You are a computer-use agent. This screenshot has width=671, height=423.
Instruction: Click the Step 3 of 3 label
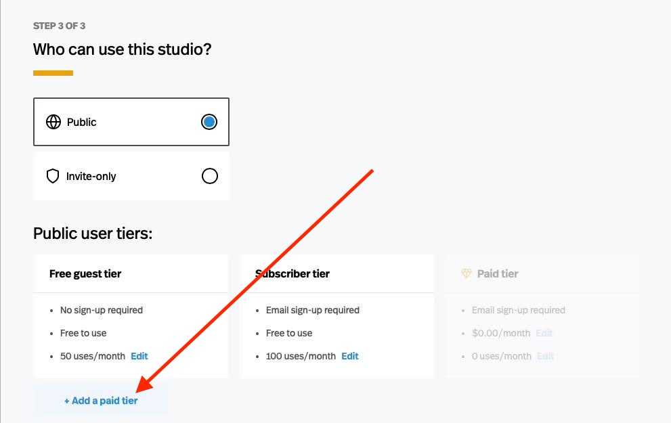point(59,26)
